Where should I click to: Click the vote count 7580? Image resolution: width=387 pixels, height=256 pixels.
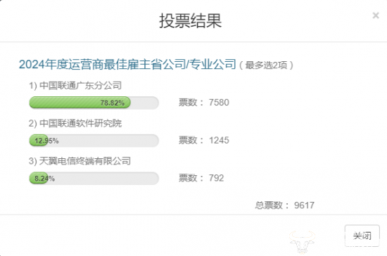(x=219, y=103)
